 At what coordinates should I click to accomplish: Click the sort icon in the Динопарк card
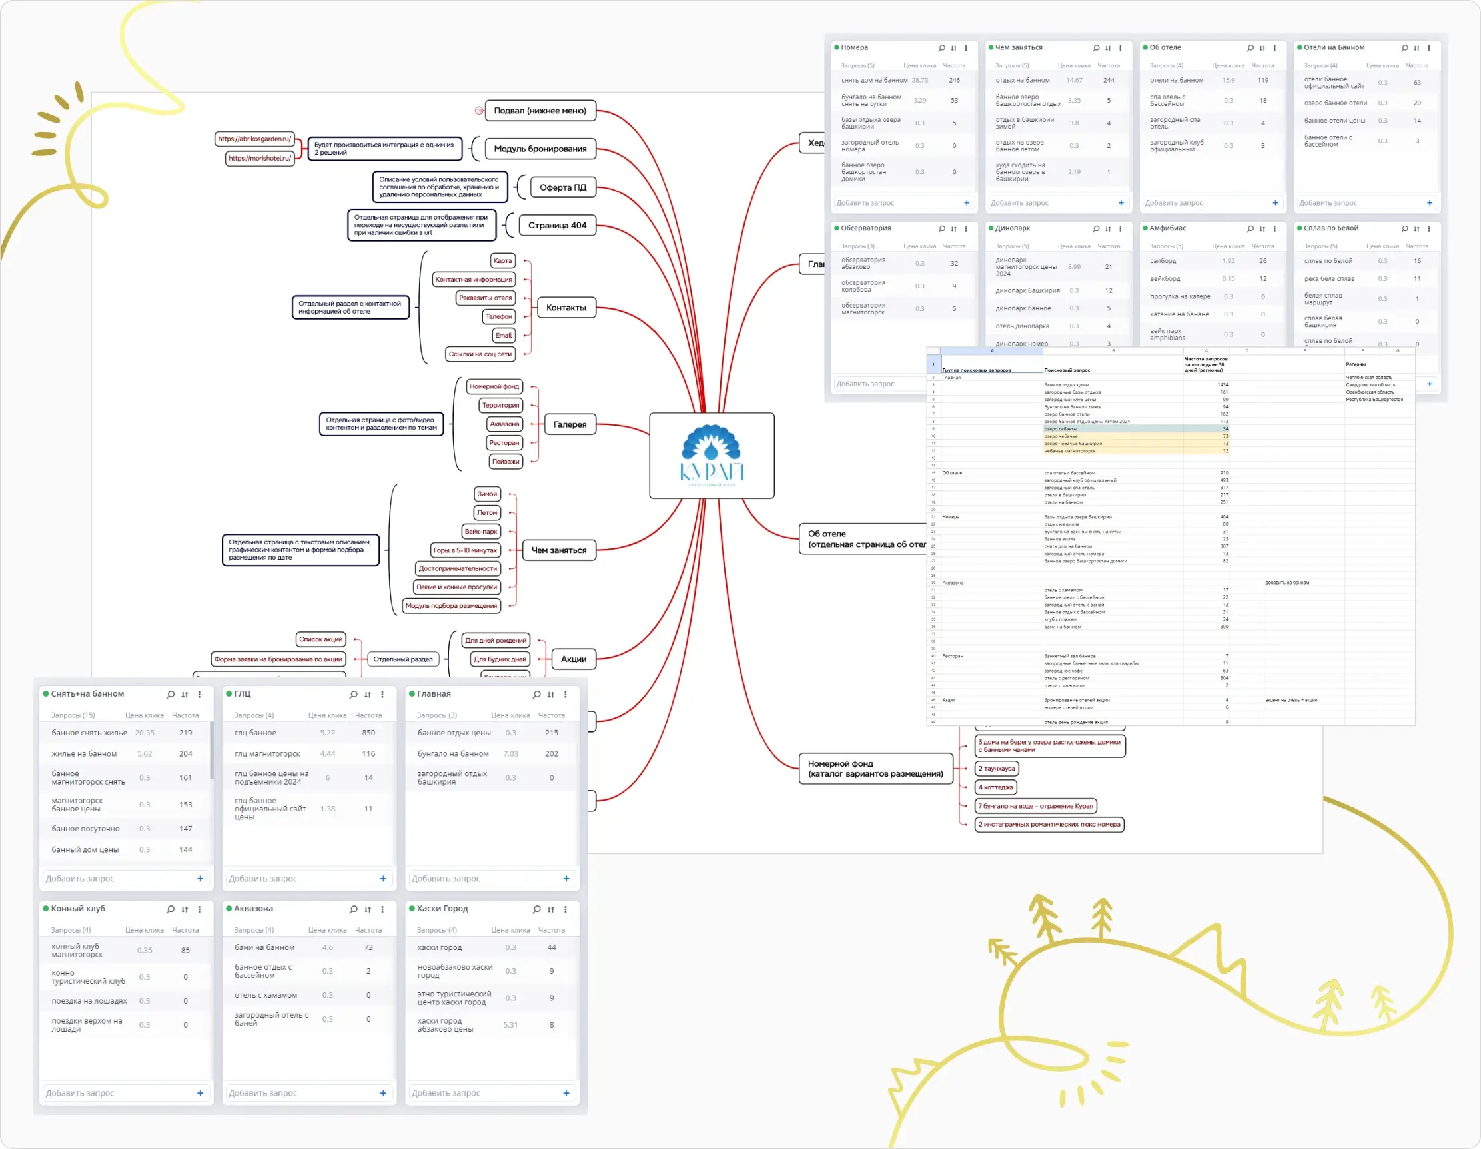point(1108,229)
